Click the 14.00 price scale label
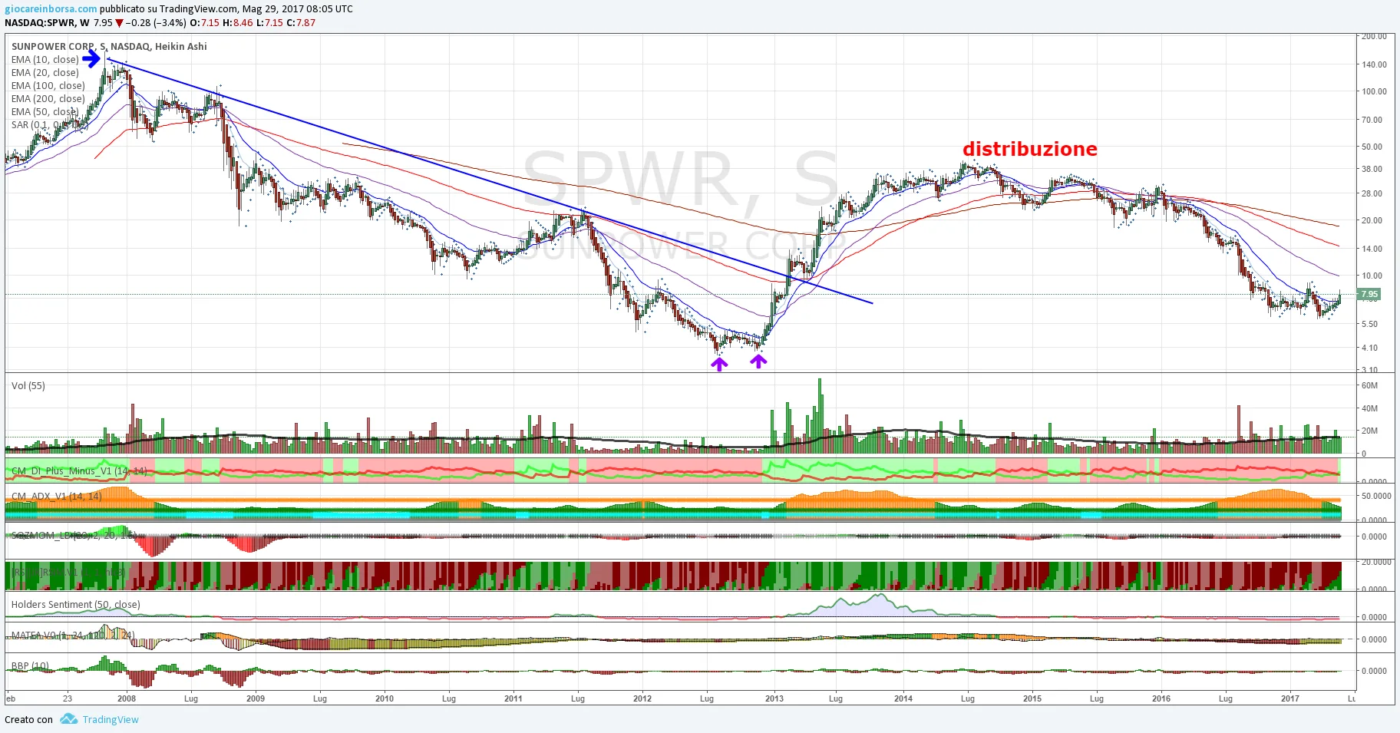This screenshot has height=733, width=1400. (1372, 249)
